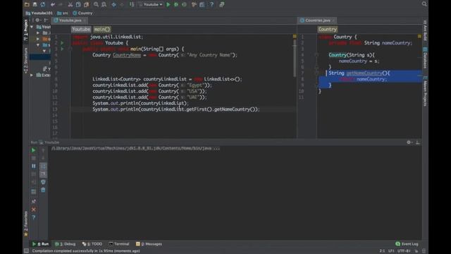This screenshot has height=254, width=451.
Task: Switch to Debug bottom tool tab
Action: coord(66,244)
